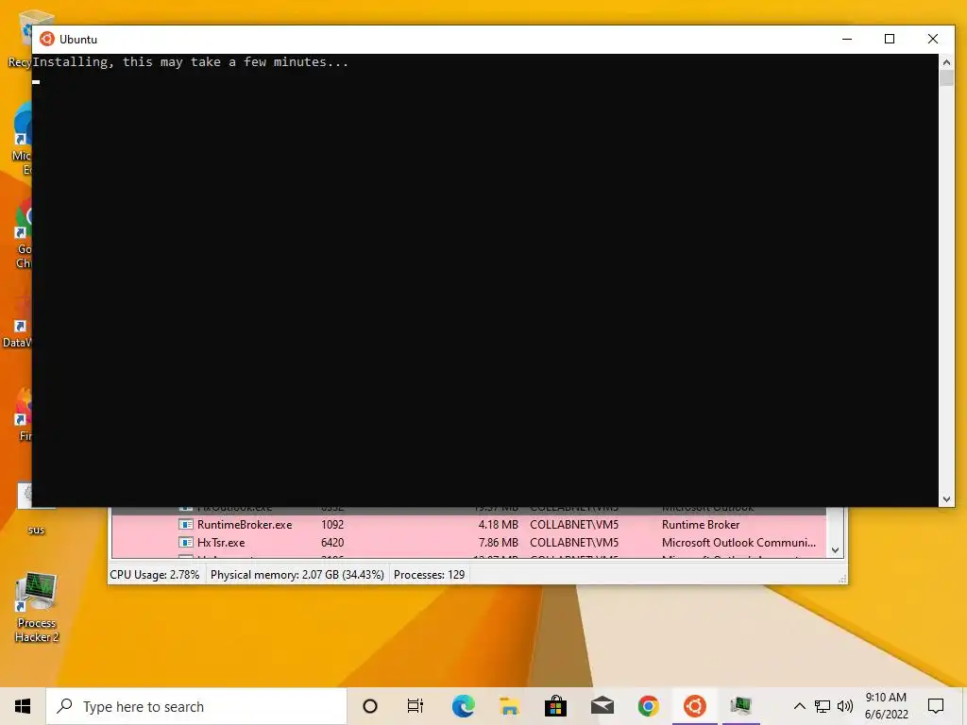Click the HxTsr.exe process icon
The image size is (967, 725).
186,543
